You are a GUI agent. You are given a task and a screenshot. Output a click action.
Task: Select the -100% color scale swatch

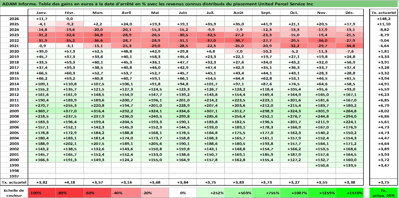click(42, 193)
